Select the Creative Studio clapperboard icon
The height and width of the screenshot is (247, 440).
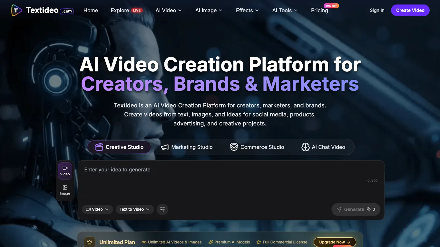click(99, 147)
